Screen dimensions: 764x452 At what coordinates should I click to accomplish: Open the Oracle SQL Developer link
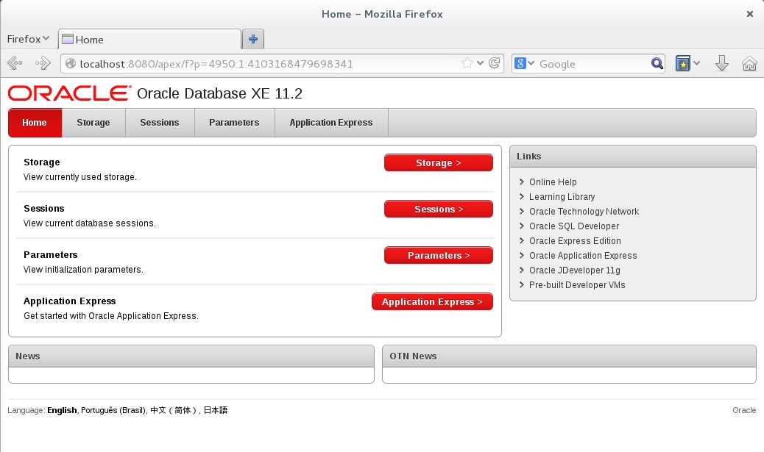pos(574,226)
